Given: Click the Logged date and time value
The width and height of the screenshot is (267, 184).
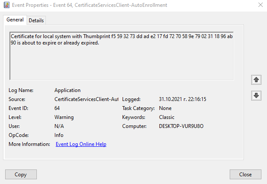Looking at the screenshot, I should click(183, 99).
